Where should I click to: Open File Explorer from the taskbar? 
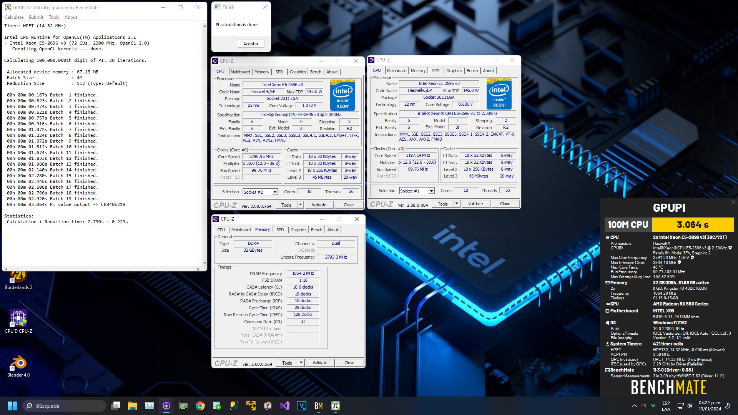point(133,406)
